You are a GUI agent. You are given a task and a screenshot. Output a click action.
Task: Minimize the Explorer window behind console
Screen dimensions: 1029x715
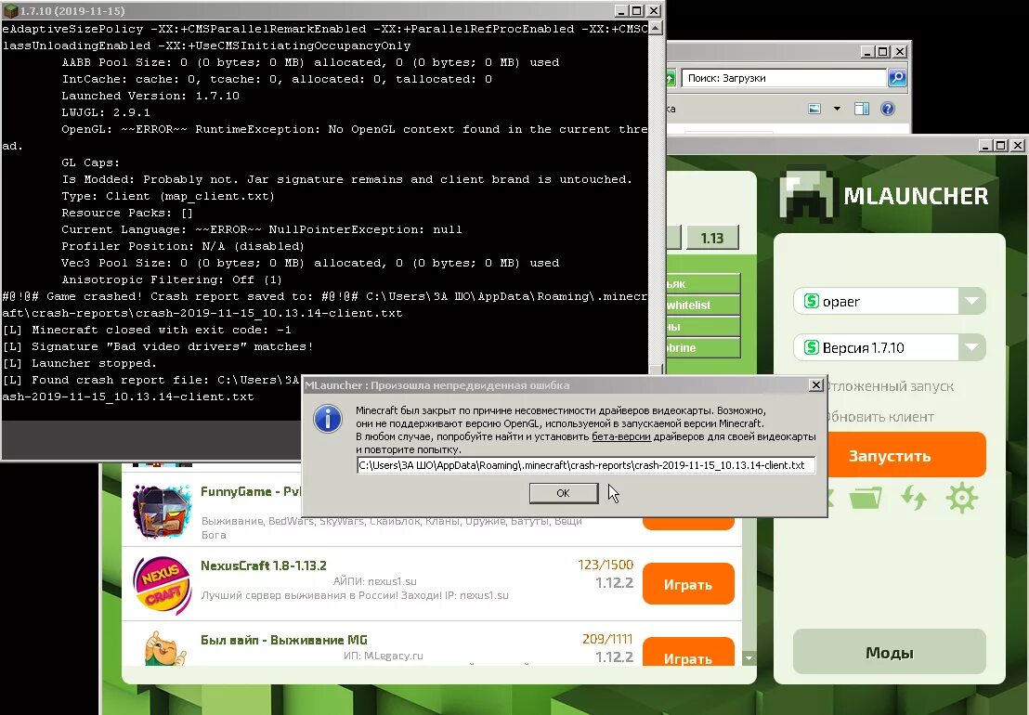tap(866, 51)
